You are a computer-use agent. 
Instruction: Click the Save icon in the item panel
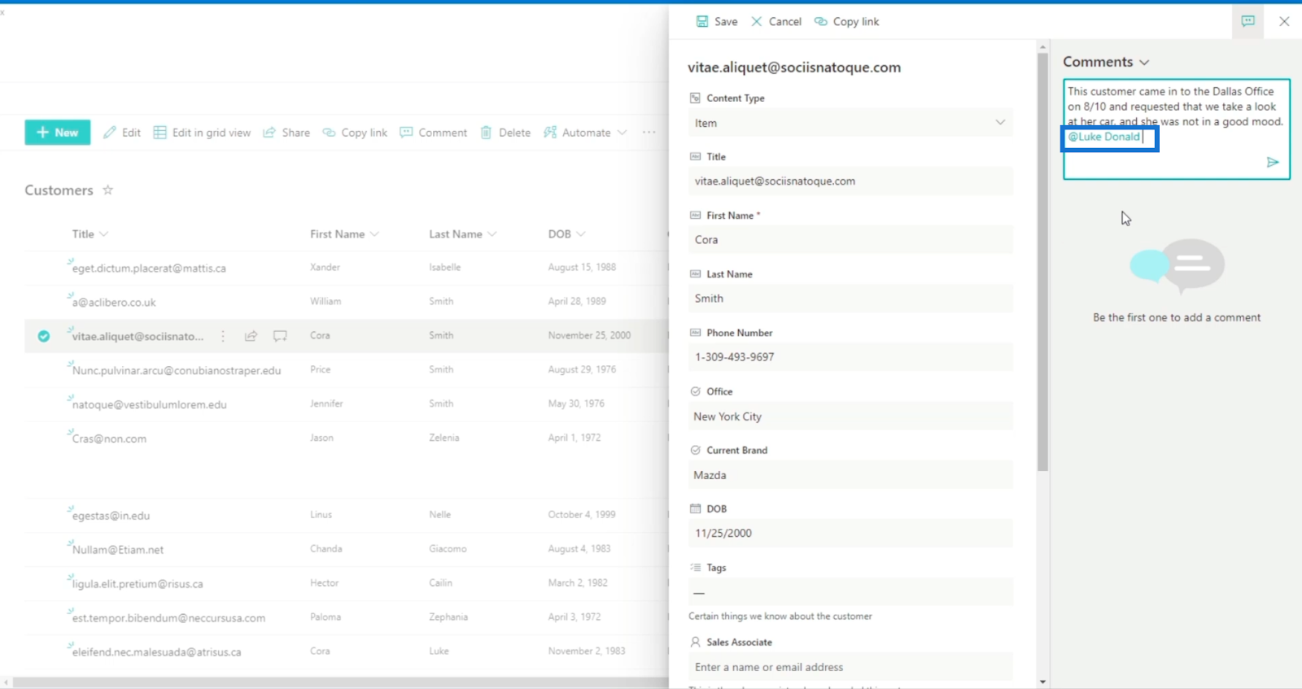[702, 22]
